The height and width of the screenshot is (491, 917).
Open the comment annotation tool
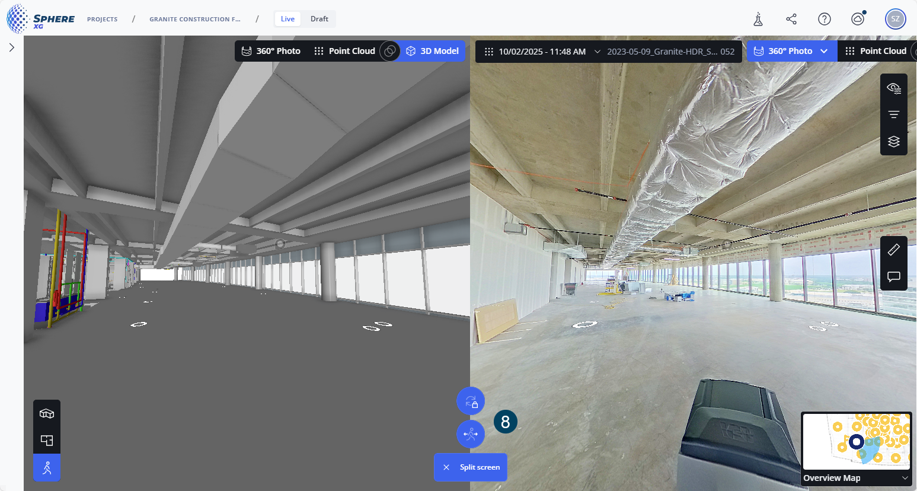pos(893,276)
